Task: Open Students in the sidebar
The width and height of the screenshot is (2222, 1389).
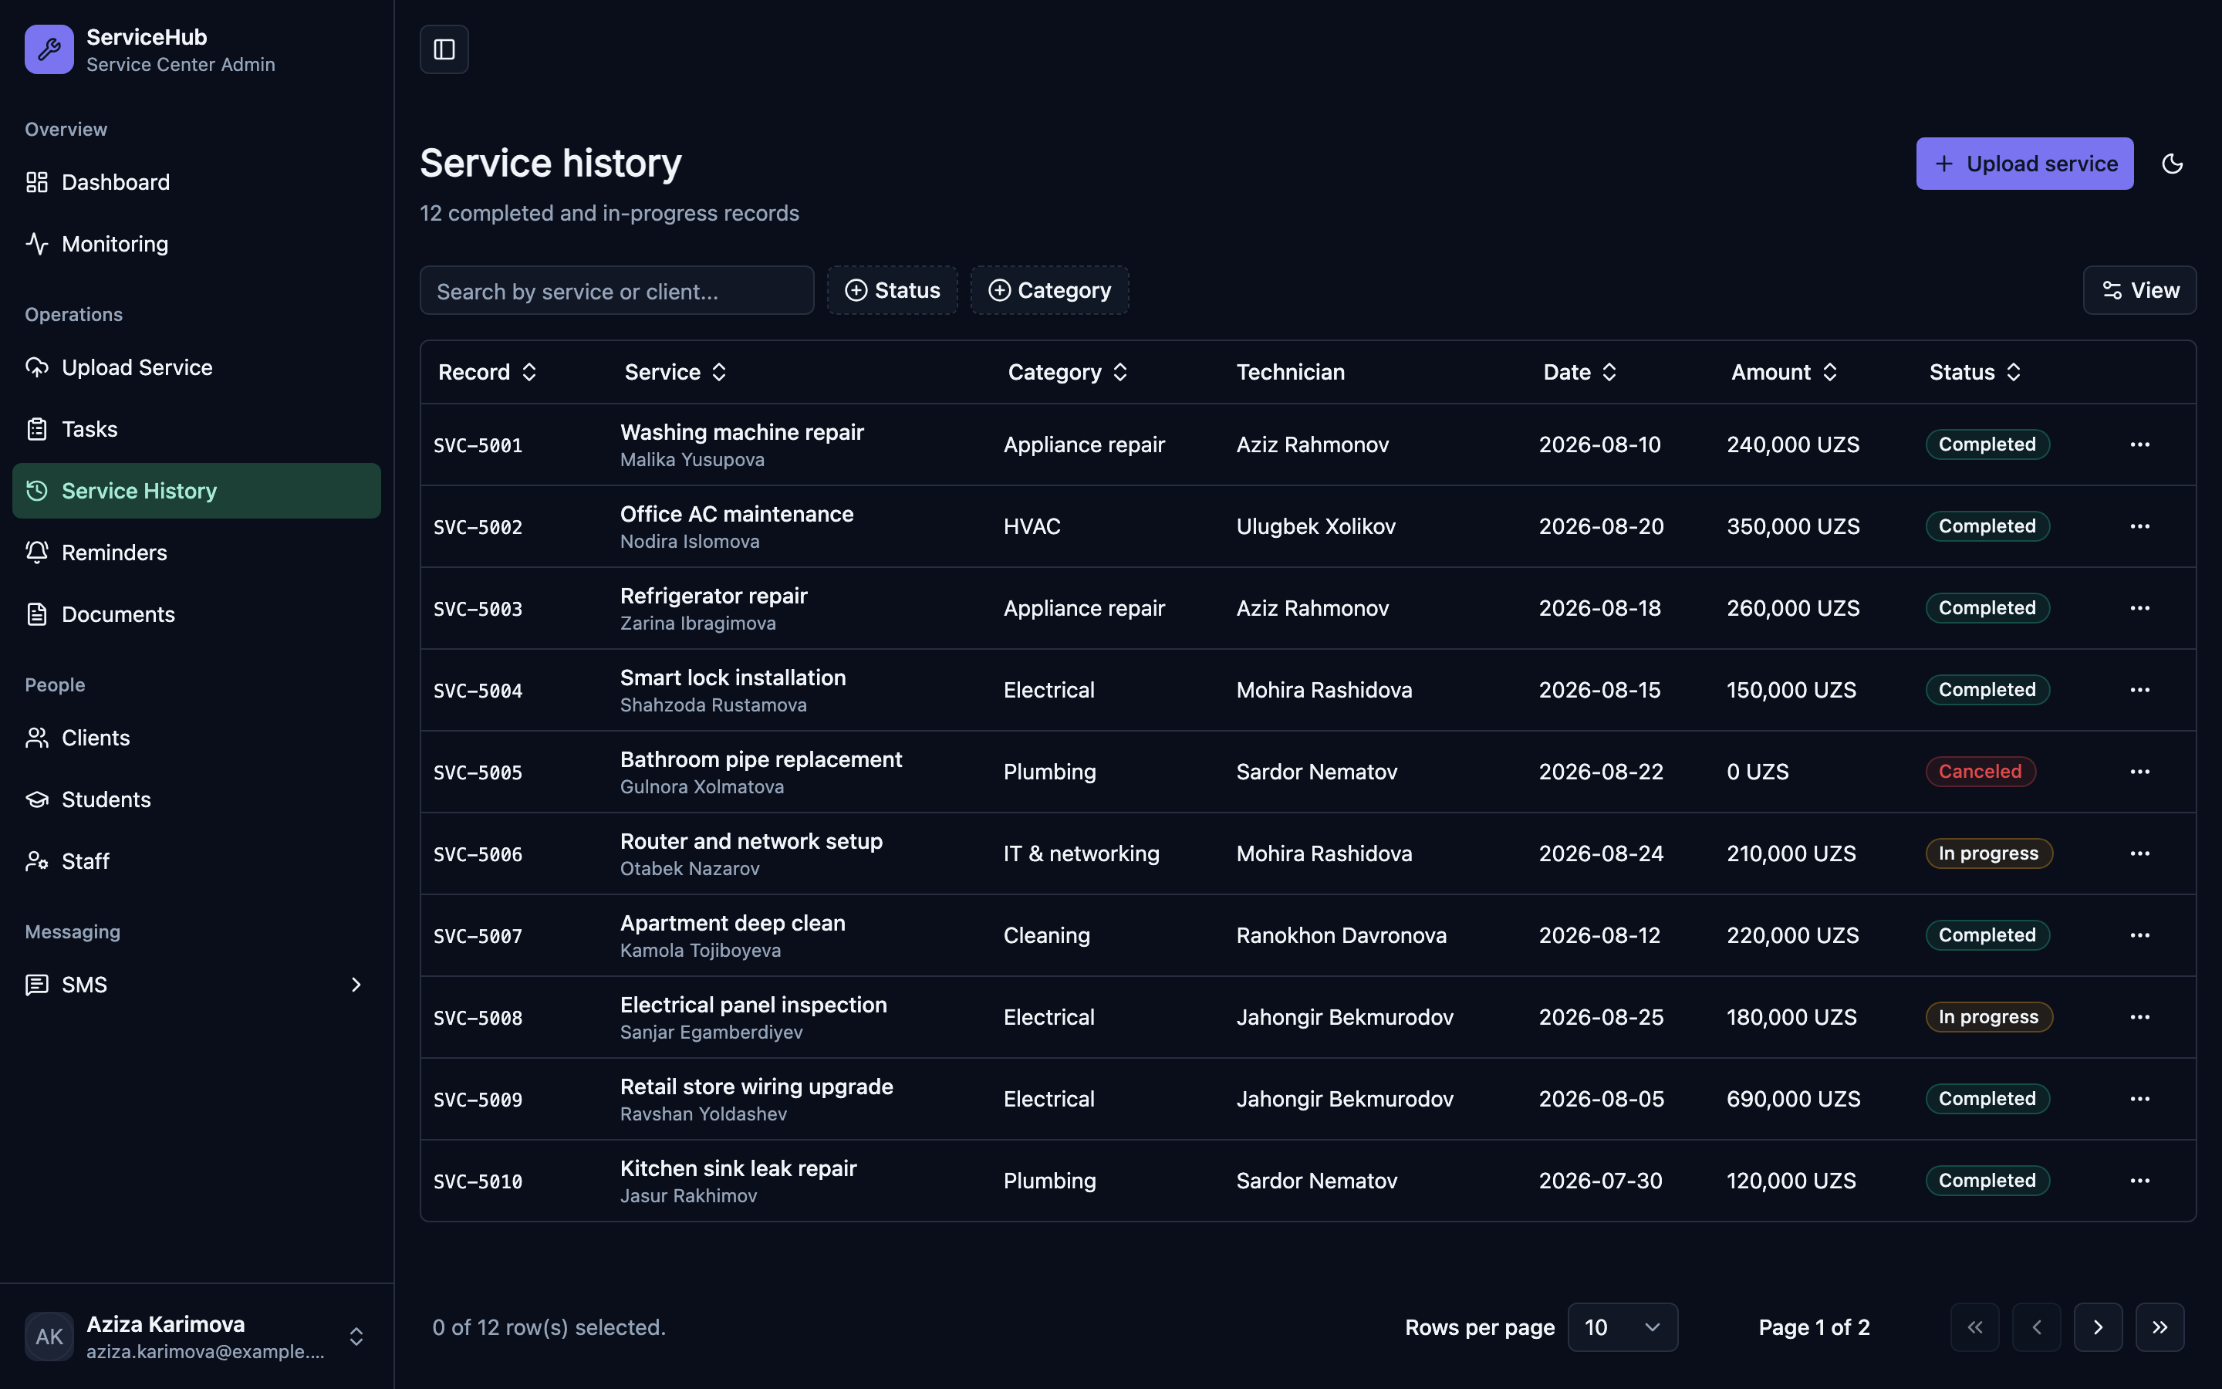Action: 197,799
